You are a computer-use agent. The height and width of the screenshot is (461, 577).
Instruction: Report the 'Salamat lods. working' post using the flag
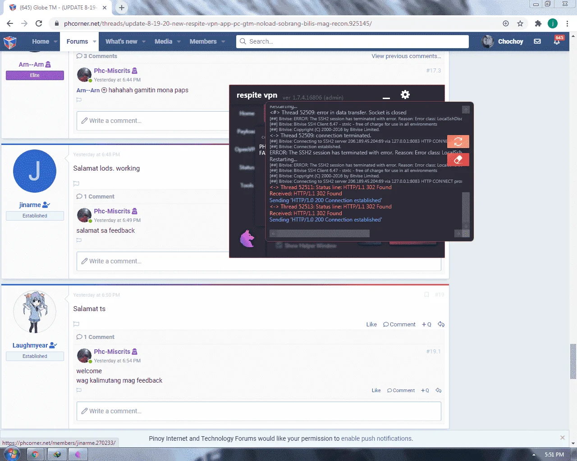(x=76, y=184)
